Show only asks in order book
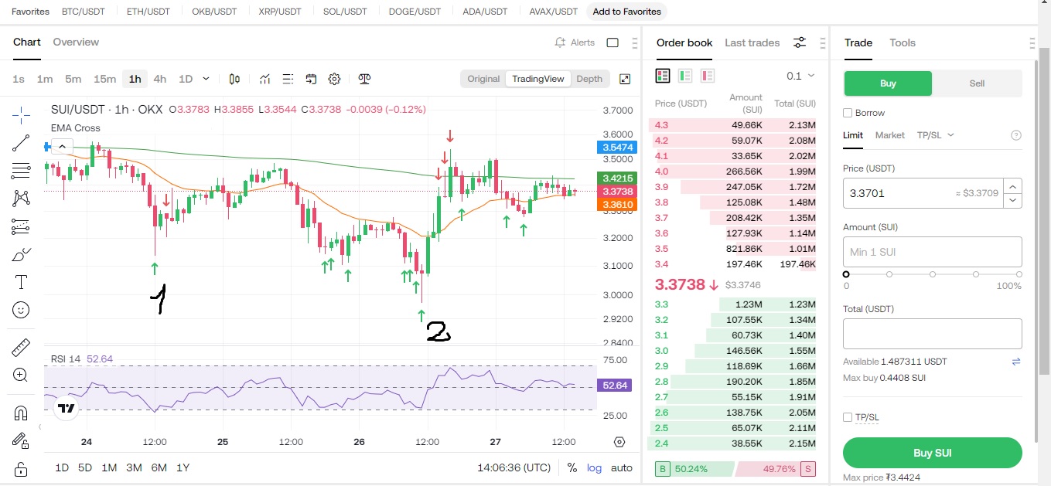The image size is (1051, 486). 708,76
